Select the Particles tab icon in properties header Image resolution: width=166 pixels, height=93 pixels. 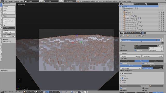[x=143, y=33]
